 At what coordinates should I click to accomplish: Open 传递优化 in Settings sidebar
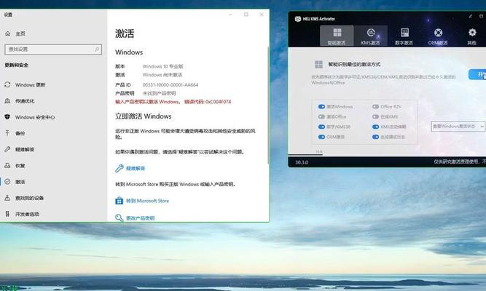click(25, 101)
